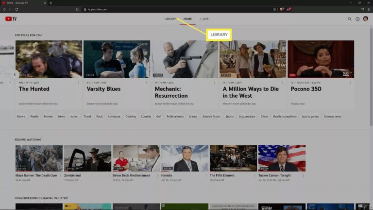Click the previous carousel arrow in Top Picks
The image size is (373, 210).
(15, 74)
